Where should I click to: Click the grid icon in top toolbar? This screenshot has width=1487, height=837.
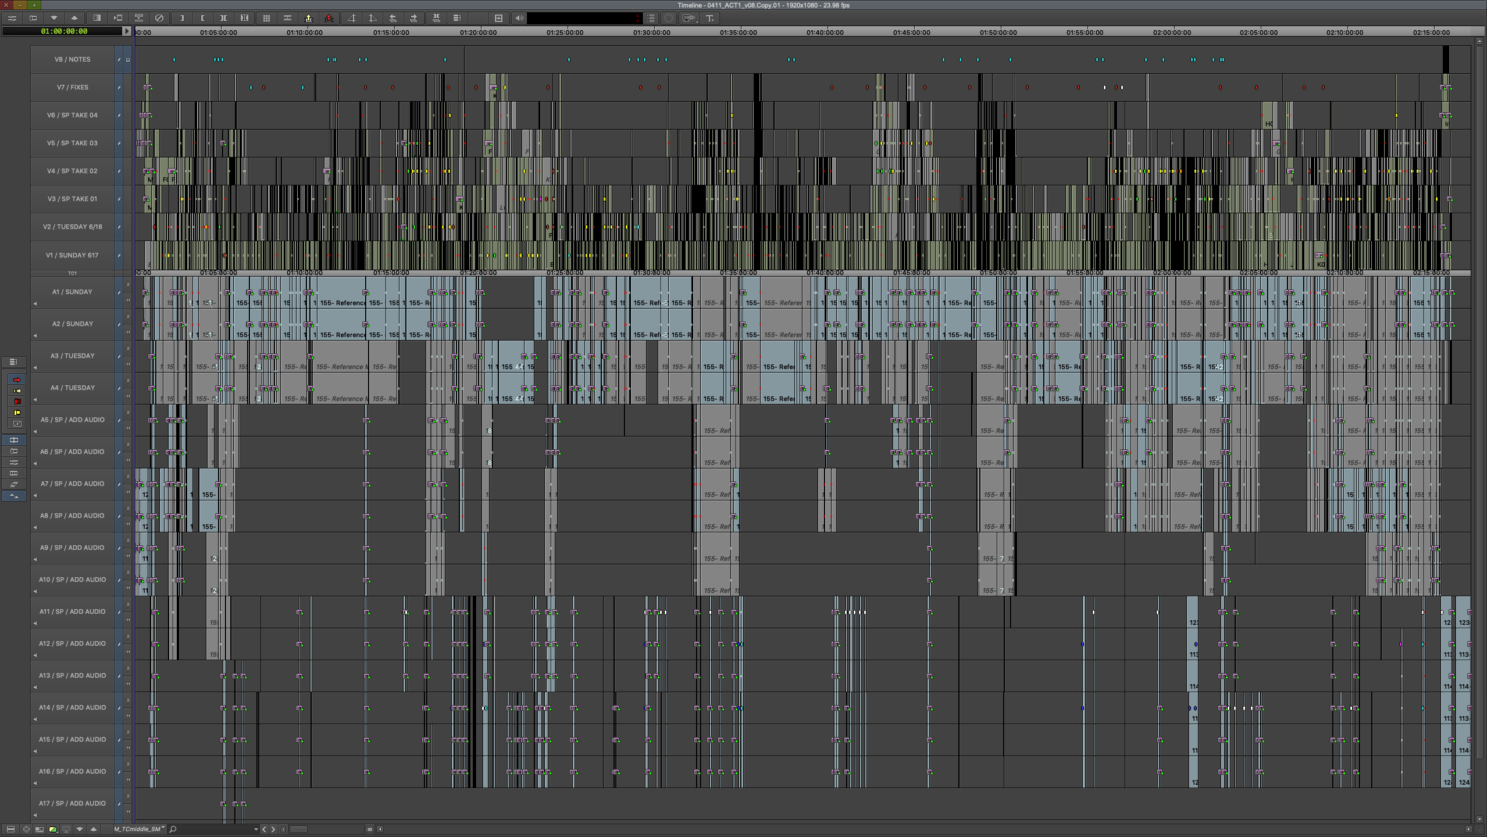click(266, 18)
